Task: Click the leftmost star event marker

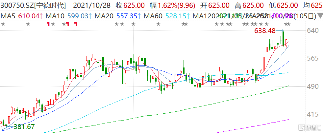Action: point(3,24)
